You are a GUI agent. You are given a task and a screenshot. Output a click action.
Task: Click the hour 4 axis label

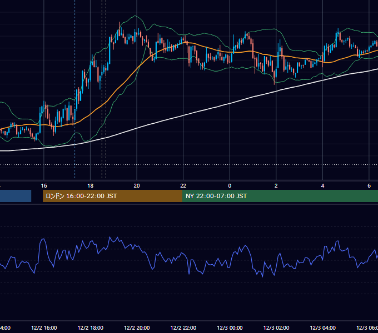(x=322, y=186)
